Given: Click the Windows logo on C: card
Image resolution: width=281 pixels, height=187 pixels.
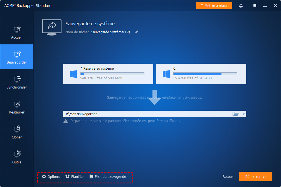Looking at the screenshot, I should tap(166, 74).
